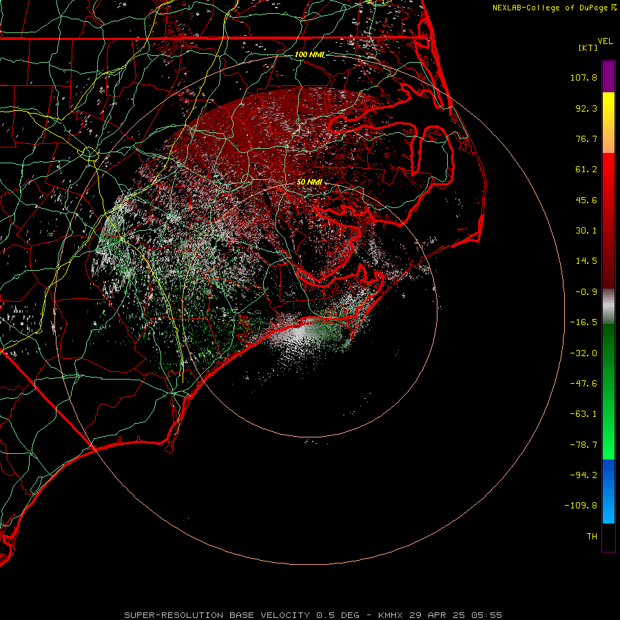Image resolution: width=620 pixels, height=620 pixels.
Task: Click the 45.6 legend value
Action: pos(586,200)
